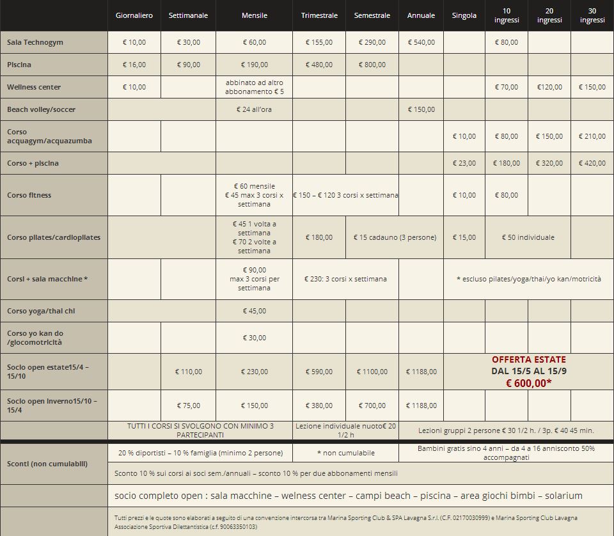The image size is (614, 536).
Task: Click the Mensile column header
Action: coord(255,15)
